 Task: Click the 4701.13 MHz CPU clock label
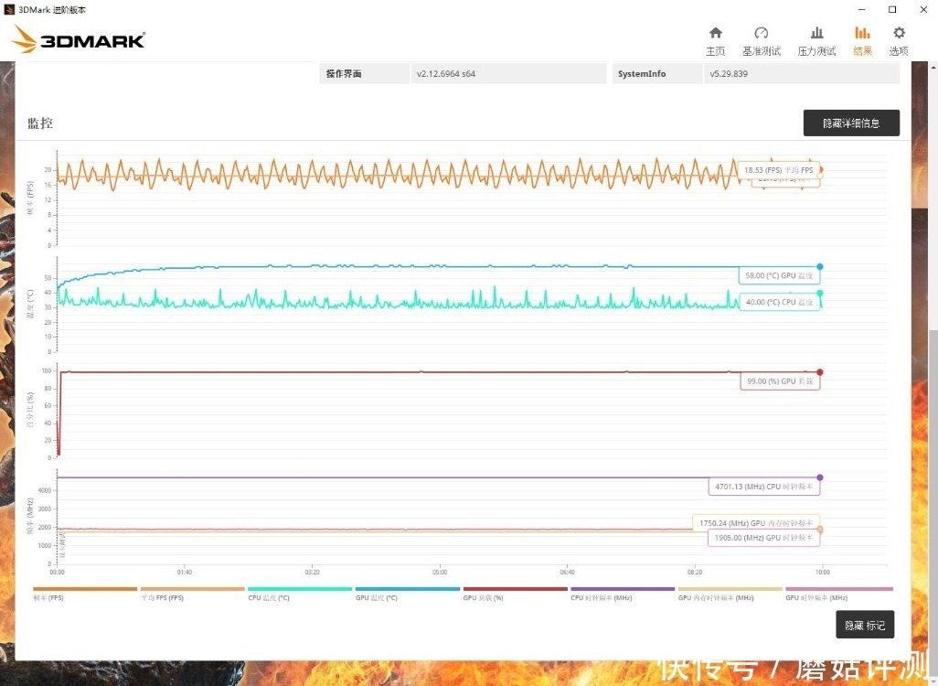764,488
